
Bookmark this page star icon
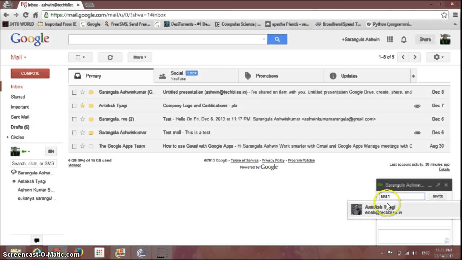click(444, 15)
